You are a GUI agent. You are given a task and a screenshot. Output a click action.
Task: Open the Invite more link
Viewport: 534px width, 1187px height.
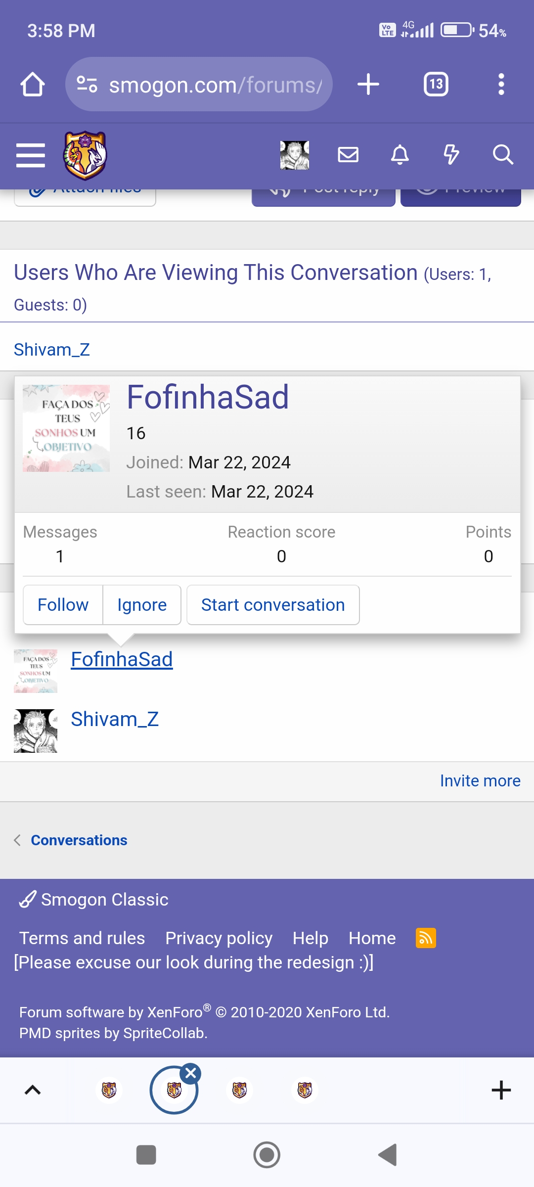pyautogui.click(x=480, y=781)
